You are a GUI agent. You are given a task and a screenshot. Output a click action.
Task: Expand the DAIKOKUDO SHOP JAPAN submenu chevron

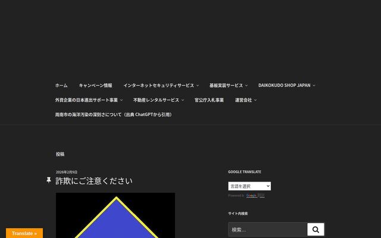(x=314, y=86)
